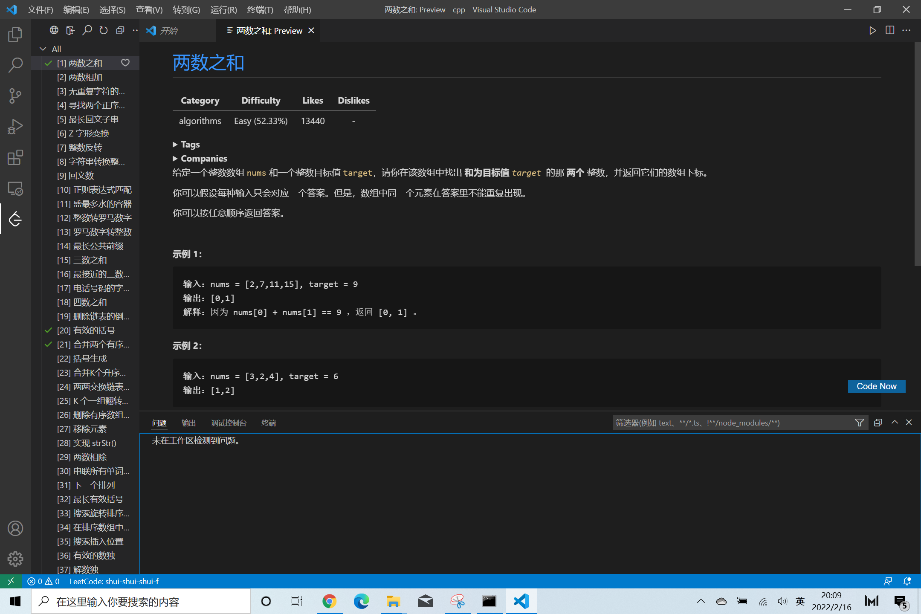Viewport: 921px width, 614px height.
Task: Click the LeetCode extension sidebar icon
Action: point(15,219)
